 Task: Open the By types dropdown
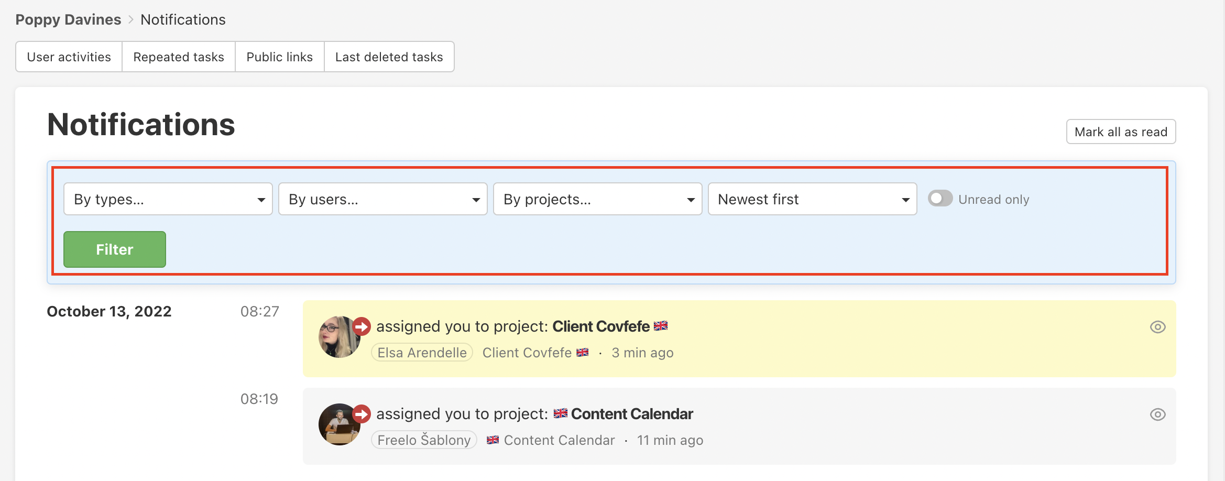[168, 199]
